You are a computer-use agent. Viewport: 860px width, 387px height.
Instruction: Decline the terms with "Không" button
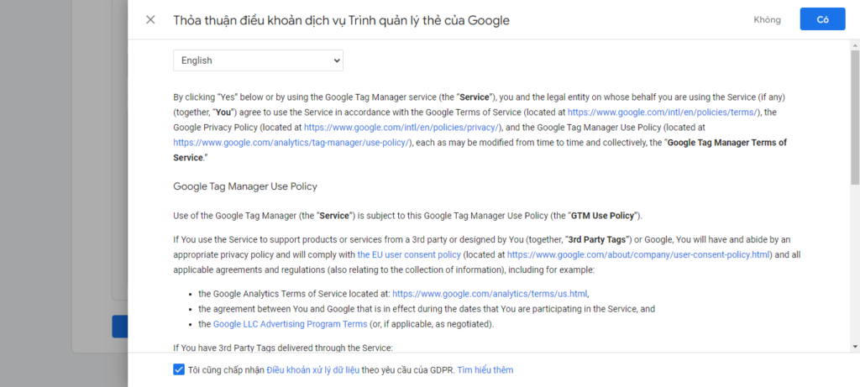click(767, 19)
